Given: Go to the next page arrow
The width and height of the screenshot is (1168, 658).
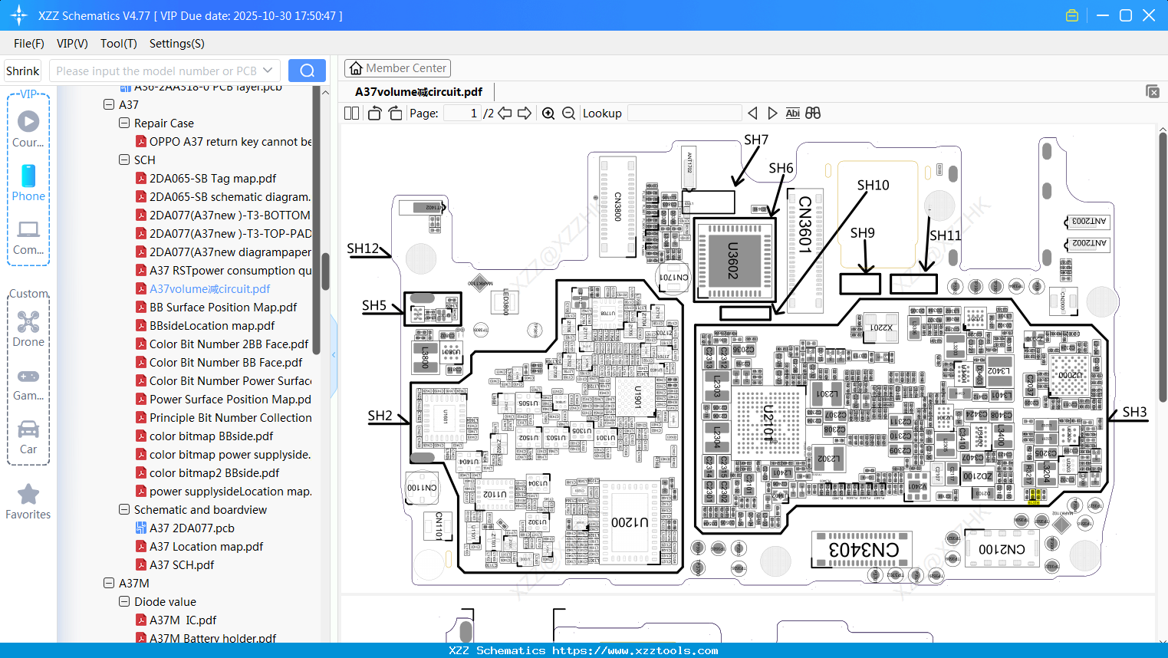Looking at the screenshot, I should 525,114.
